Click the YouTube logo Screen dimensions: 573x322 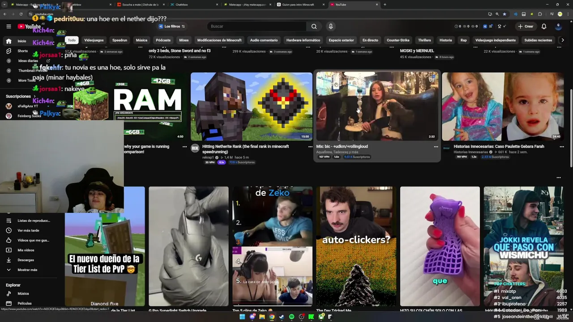coord(29,26)
